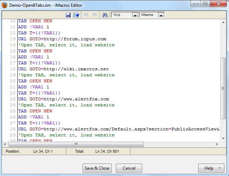Click line 26 'ADD !VAR1 1'
This screenshot has height=176, width=229.
[x=34, y=117]
